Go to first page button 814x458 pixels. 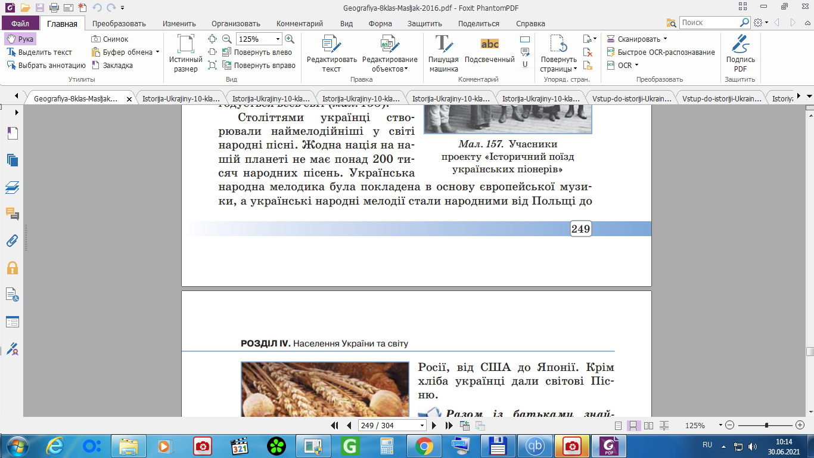coord(335,426)
